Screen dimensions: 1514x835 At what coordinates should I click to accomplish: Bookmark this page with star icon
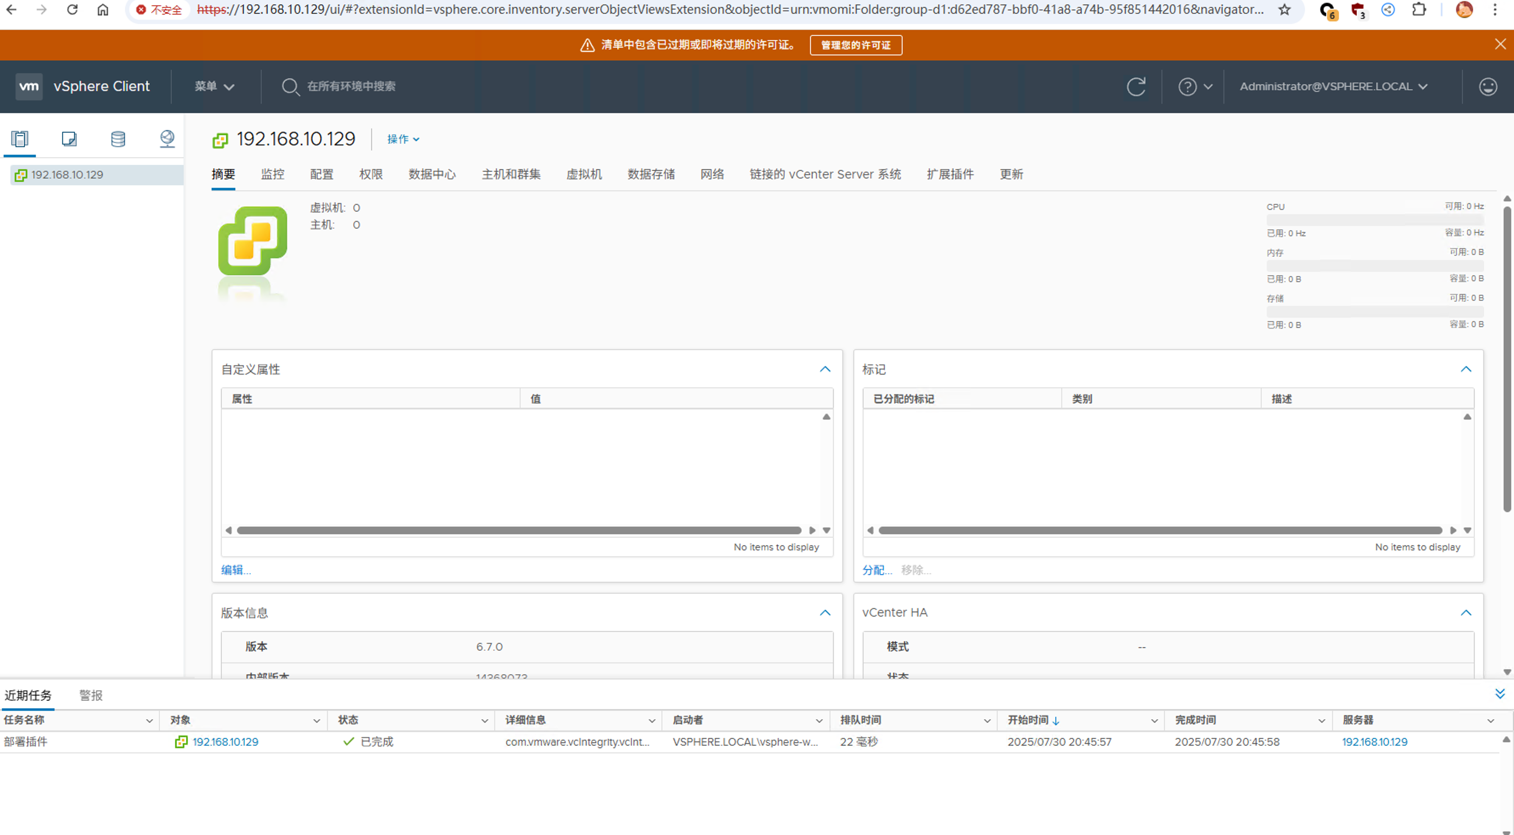point(1284,9)
